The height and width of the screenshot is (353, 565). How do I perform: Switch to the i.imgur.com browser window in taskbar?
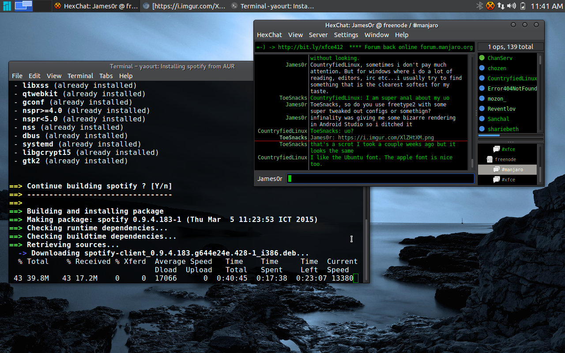point(185,6)
